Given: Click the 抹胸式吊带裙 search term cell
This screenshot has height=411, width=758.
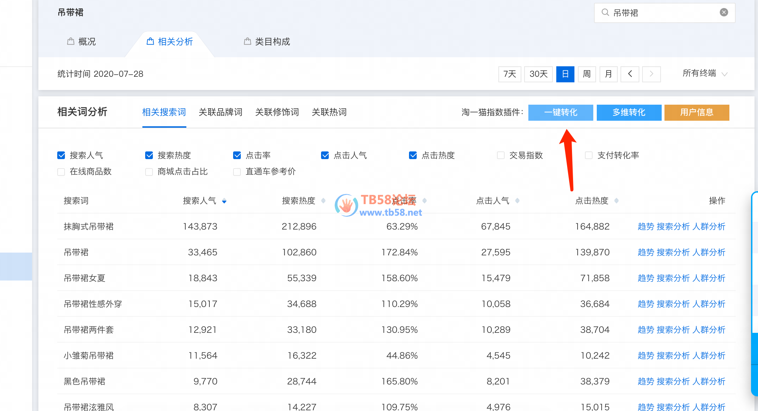Looking at the screenshot, I should pyautogui.click(x=89, y=226).
